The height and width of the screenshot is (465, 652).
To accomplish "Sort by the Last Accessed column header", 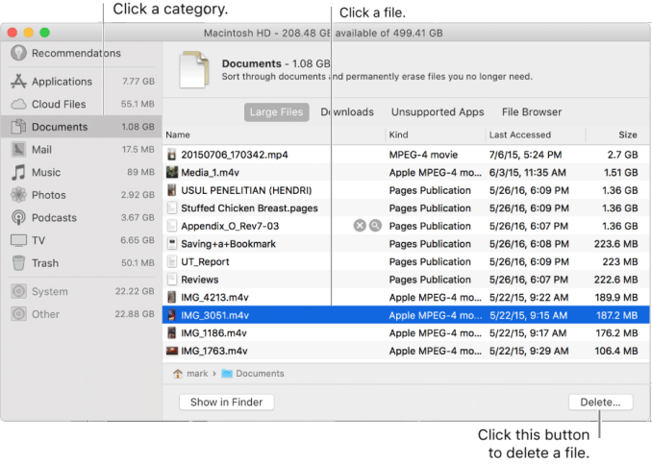I will (519, 135).
